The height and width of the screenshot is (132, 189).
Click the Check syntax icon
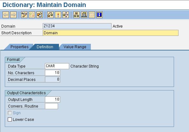click(x=50, y=15)
